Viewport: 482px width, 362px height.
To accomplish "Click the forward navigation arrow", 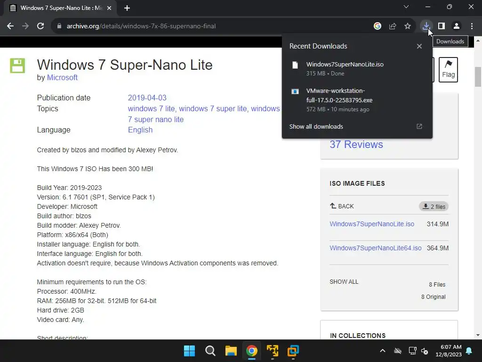I will pyautogui.click(x=25, y=26).
